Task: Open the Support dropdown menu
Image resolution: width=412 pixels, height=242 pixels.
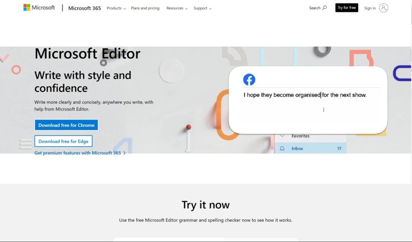Action: (x=202, y=8)
